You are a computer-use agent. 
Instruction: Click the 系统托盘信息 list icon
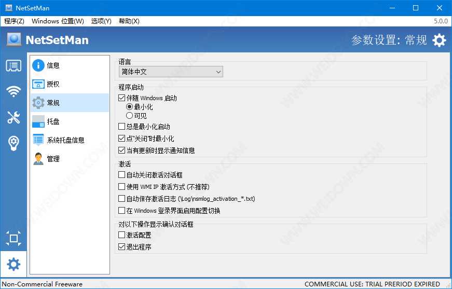[38, 140]
